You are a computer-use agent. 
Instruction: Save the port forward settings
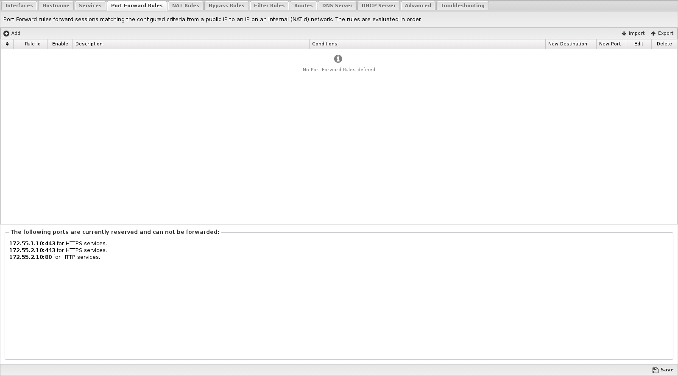[x=663, y=370]
